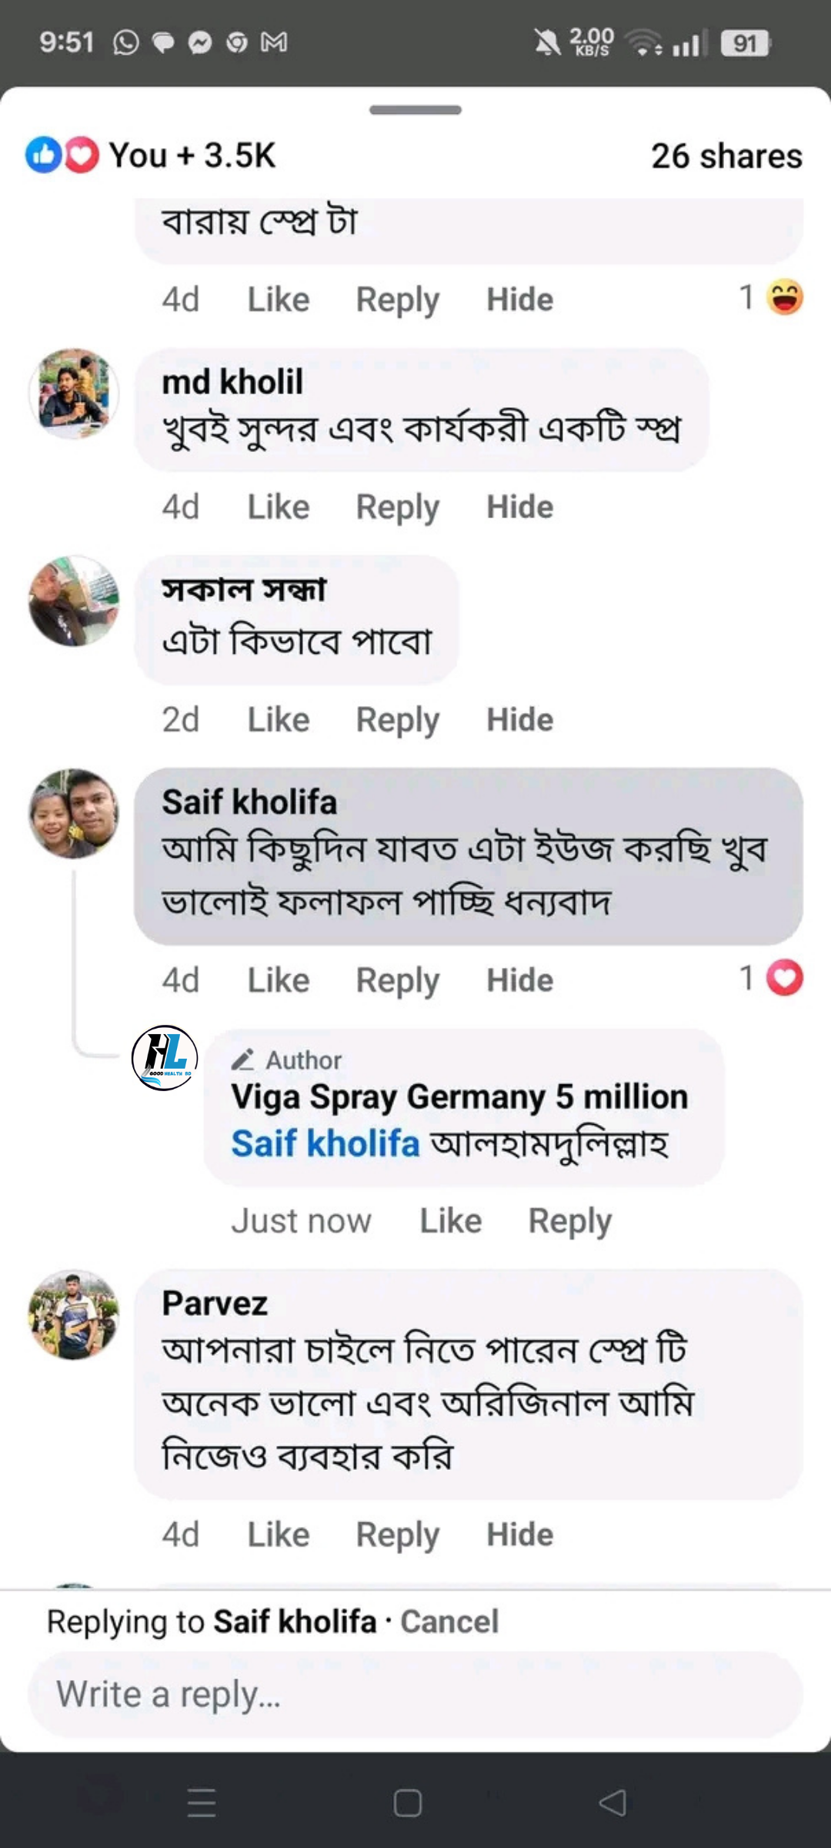This screenshot has width=831, height=1848.
Task: Tap the Android home navigation icon
Action: click(x=407, y=1803)
